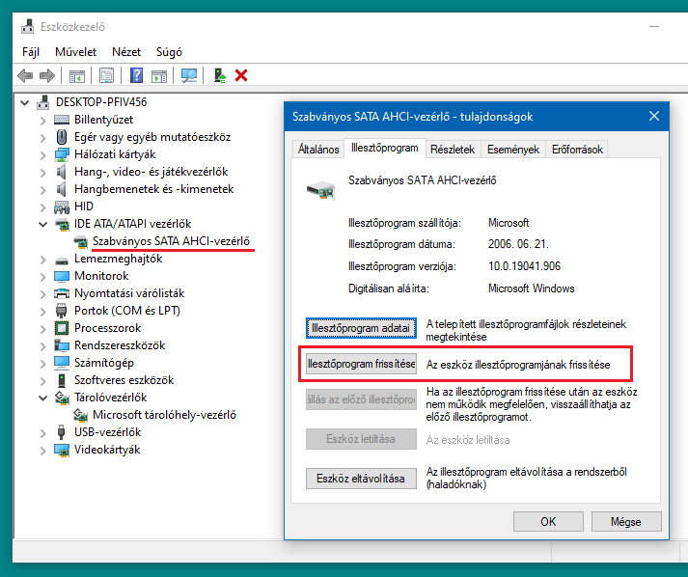Click the Monitorok display icon

pyautogui.click(x=62, y=276)
